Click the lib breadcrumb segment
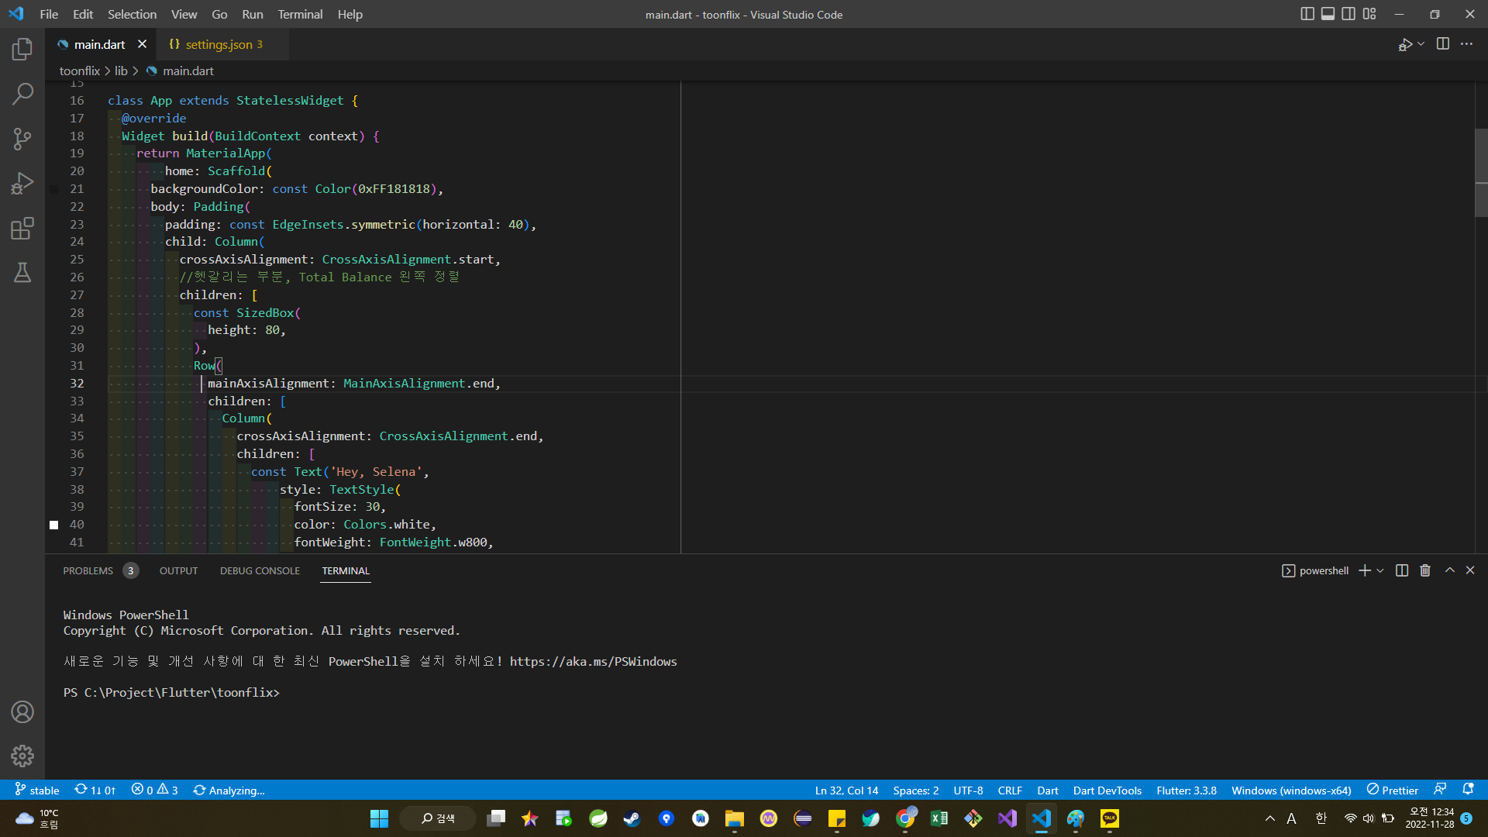 [x=121, y=71]
